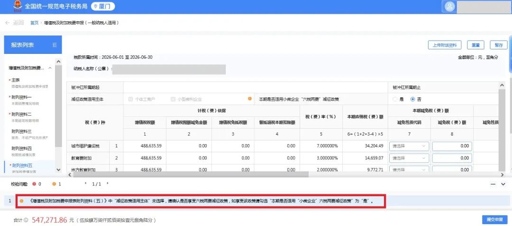Click the table vertical scroll-up arrow
512x226 pixels.
[x=503, y=85]
